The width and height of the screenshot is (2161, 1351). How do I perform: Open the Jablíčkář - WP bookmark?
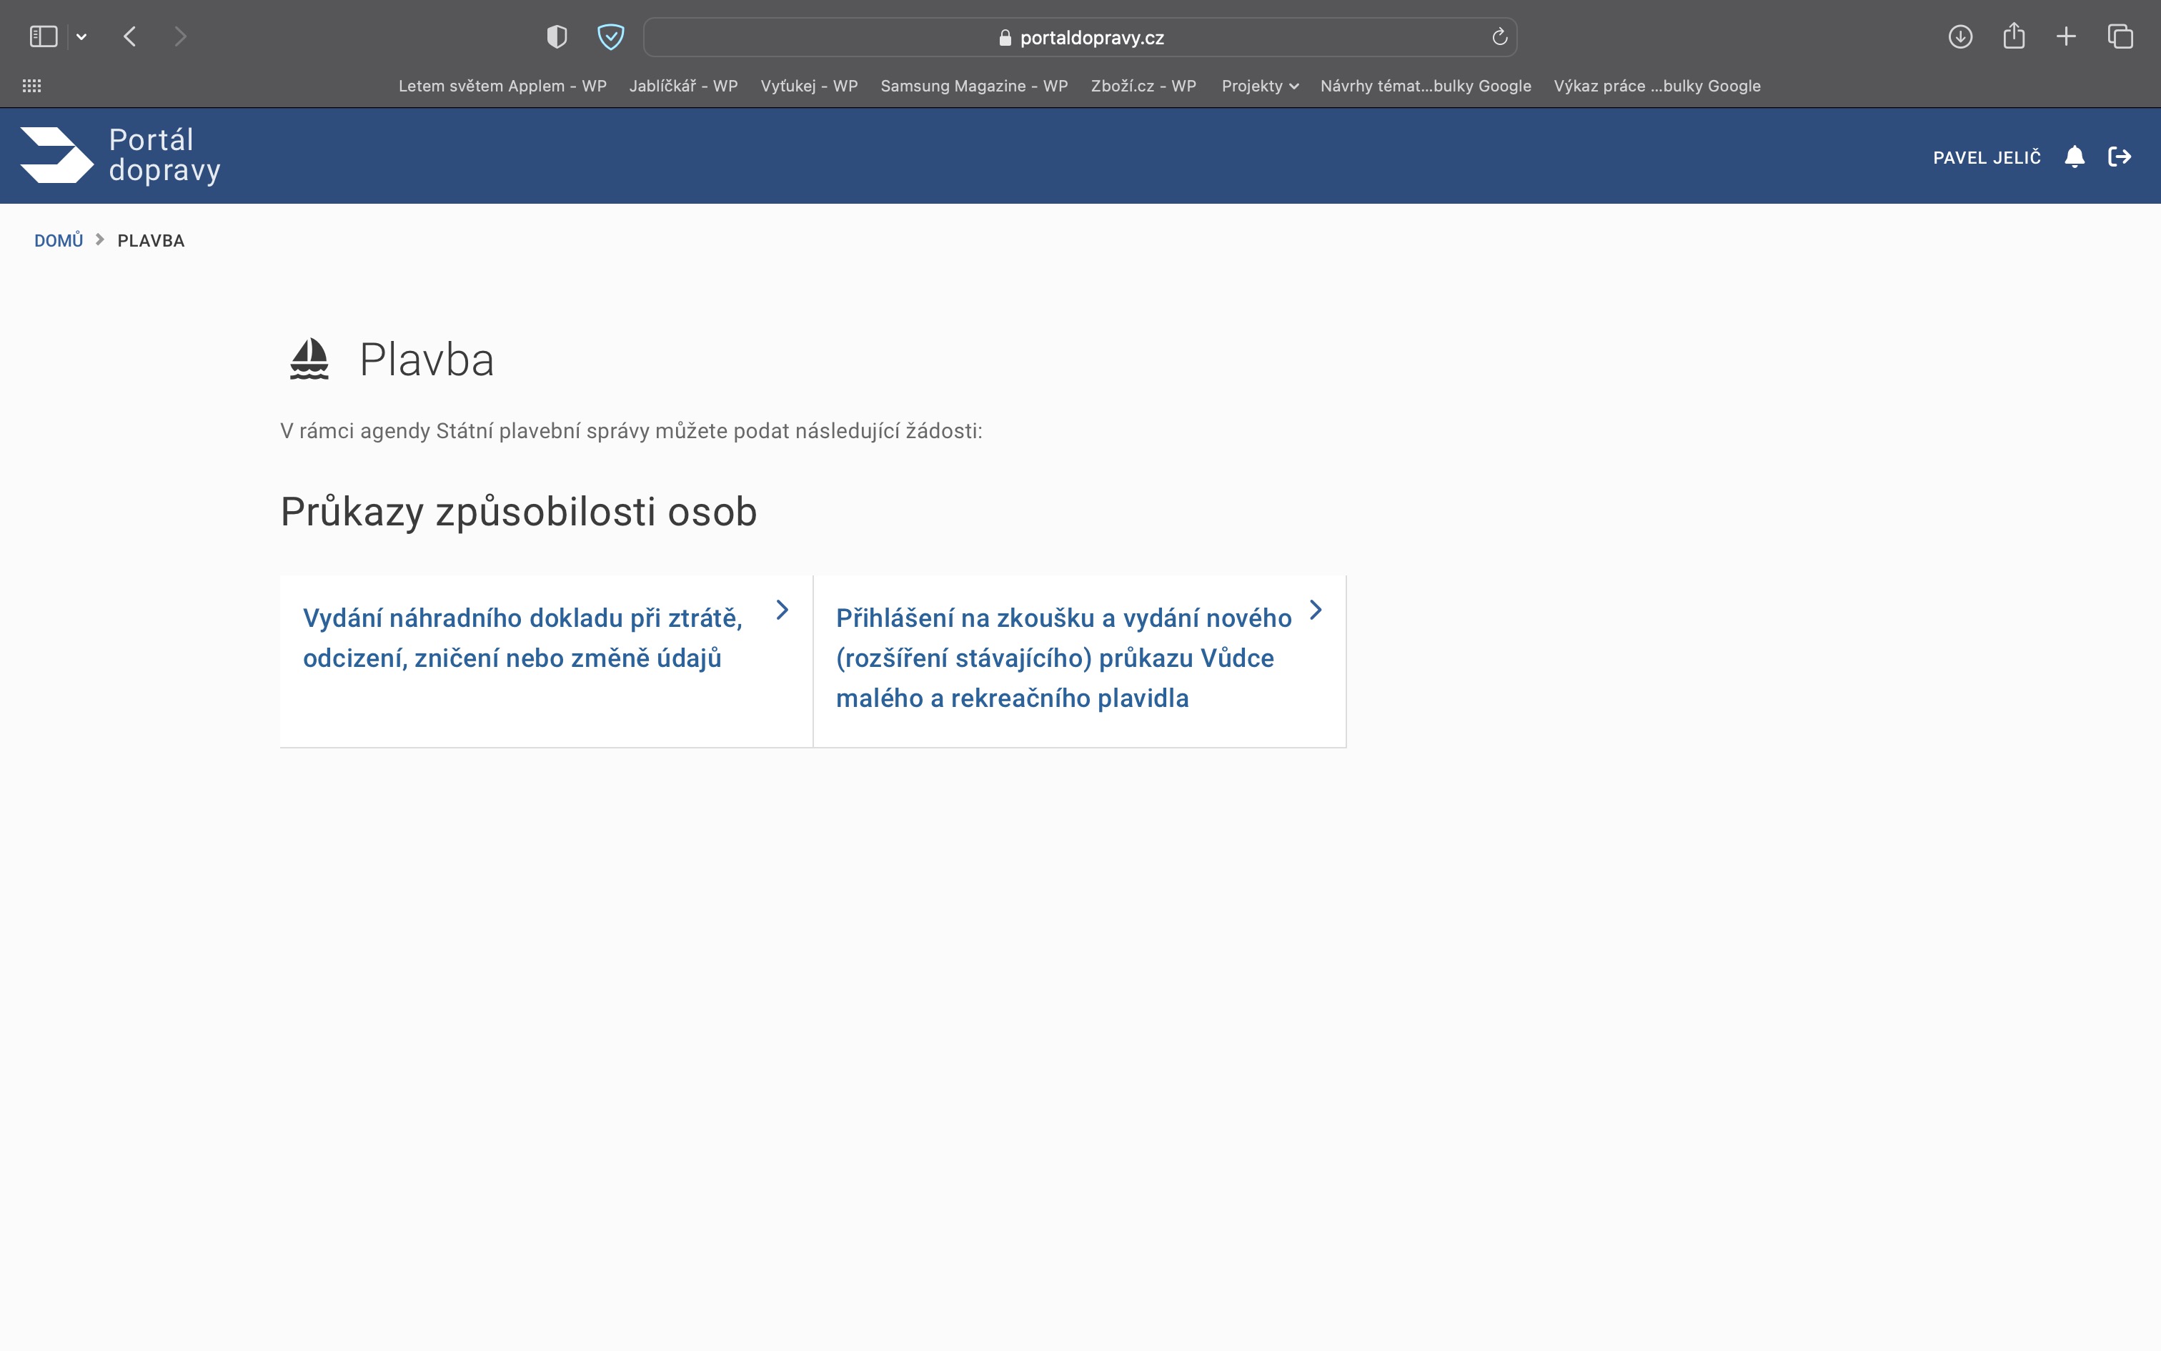tap(683, 86)
